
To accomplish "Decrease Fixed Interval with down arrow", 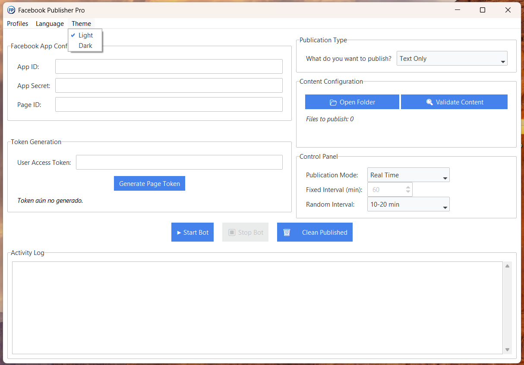I will (408, 192).
